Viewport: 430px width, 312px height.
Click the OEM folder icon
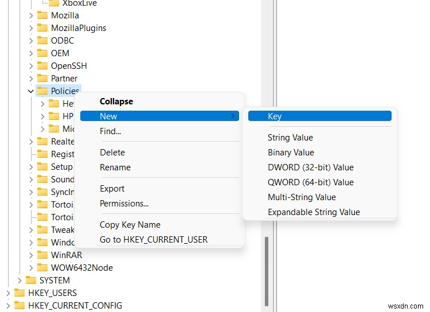tap(42, 53)
